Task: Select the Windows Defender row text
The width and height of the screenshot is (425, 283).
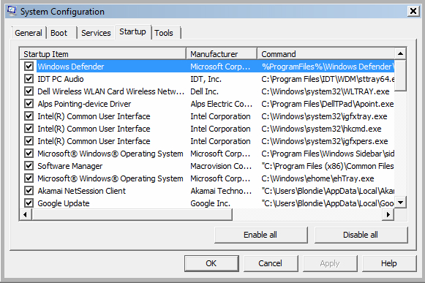Action: point(71,67)
